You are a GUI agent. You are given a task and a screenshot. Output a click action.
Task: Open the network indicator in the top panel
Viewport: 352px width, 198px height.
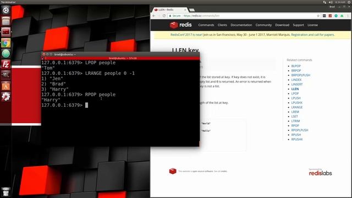click(x=324, y=2)
